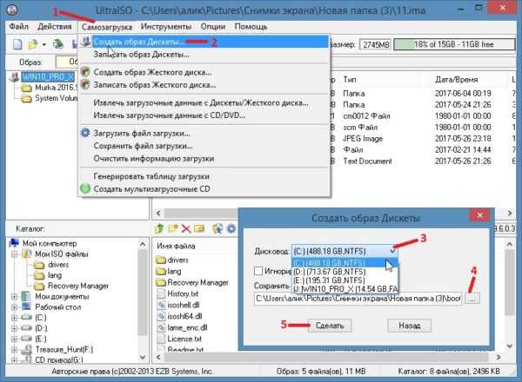Click the Open file icon in the main toolbar
This screenshot has height=382, width=522.
point(32,43)
